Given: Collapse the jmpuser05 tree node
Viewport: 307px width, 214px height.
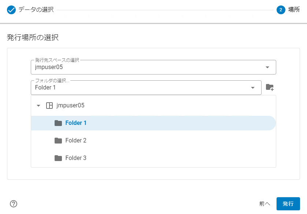Looking at the screenshot, I should click(38, 105).
